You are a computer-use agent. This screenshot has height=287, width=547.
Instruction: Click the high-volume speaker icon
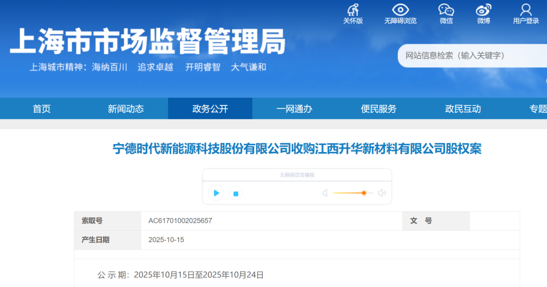[382, 193]
